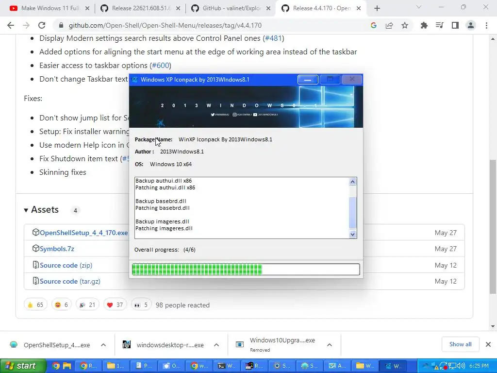
Task: Open the Chrome profile avatar
Action: [x=471, y=25]
